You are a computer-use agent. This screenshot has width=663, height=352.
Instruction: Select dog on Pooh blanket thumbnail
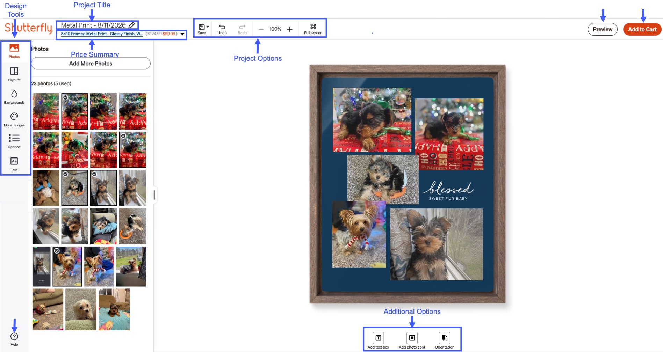click(114, 309)
